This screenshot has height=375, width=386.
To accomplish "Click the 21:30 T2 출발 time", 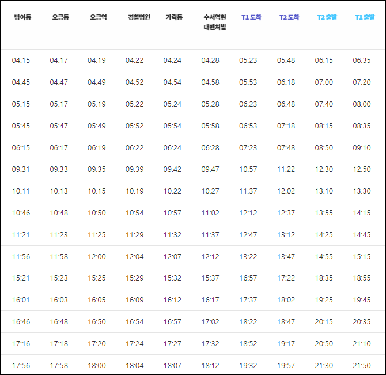I will (x=324, y=366).
